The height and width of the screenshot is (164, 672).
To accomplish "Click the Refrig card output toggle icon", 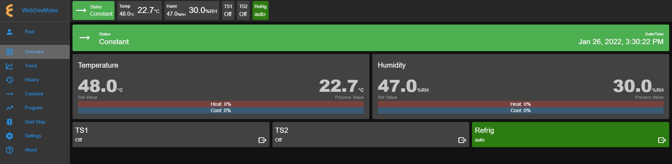I will [662, 140].
